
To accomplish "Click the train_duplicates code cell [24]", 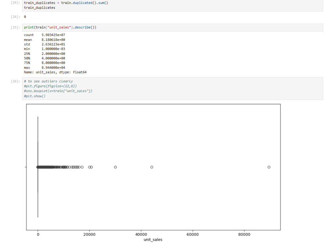I will point(173,6).
